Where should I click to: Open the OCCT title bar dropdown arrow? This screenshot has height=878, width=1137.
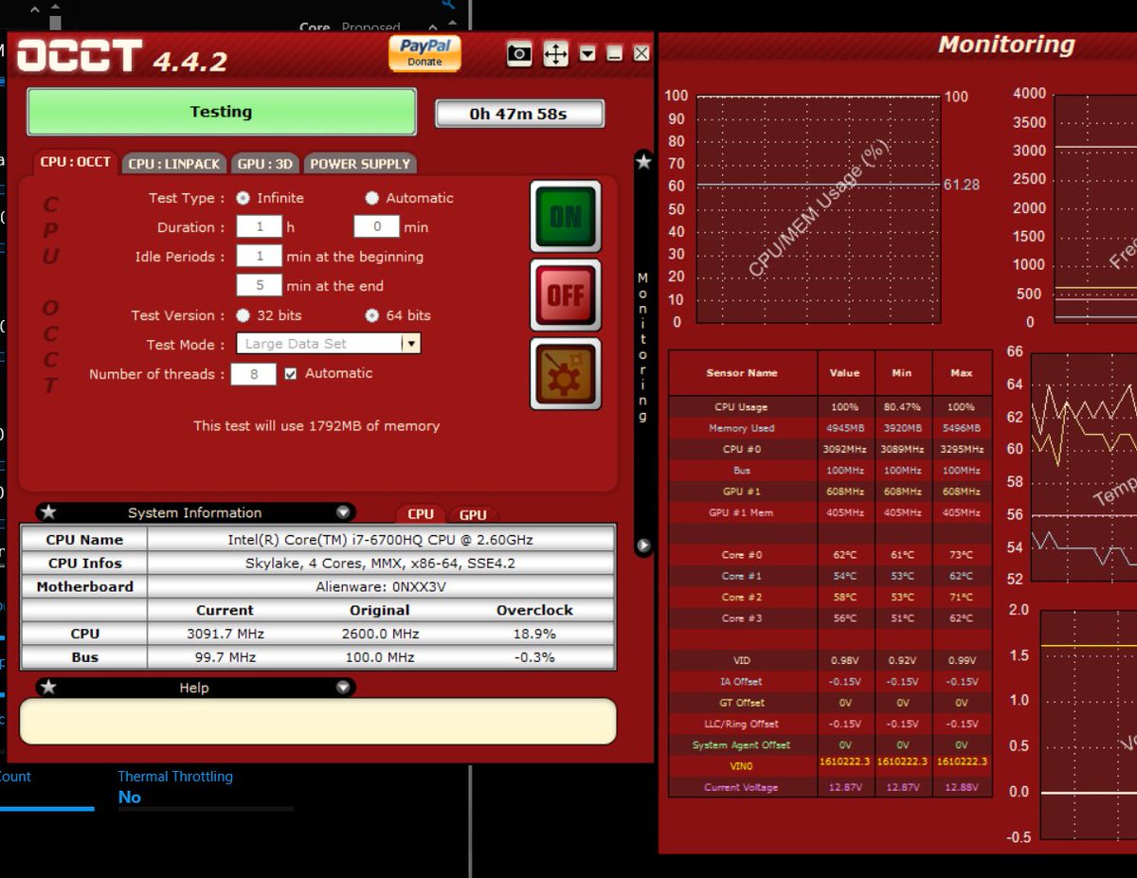tap(587, 54)
